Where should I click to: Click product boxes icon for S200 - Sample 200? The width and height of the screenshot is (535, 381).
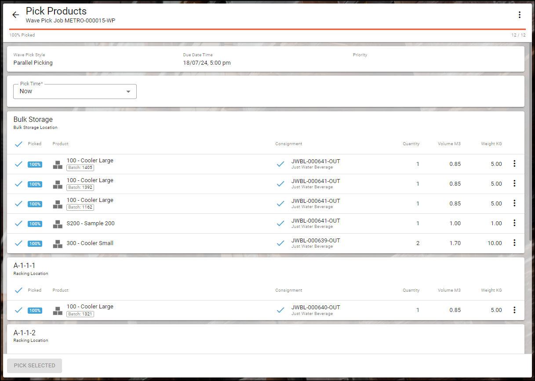tap(58, 224)
